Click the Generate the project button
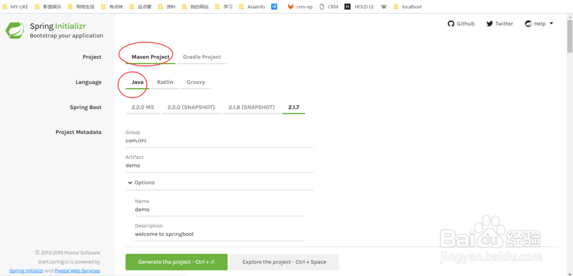 pos(176,262)
